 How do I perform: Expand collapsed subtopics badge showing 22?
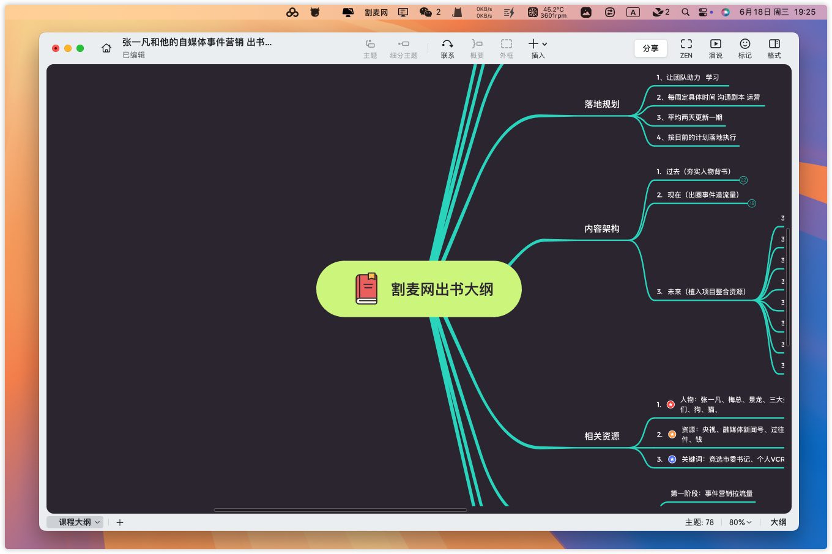coord(743,180)
